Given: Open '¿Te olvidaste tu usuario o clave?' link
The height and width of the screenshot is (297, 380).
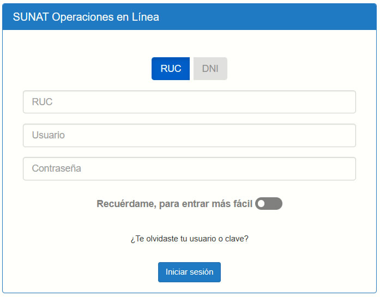Looking at the screenshot, I should pyautogui.click(x=189, y=239).
